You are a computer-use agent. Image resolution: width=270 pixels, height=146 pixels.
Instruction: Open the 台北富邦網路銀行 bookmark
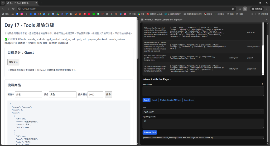point(173,14)
